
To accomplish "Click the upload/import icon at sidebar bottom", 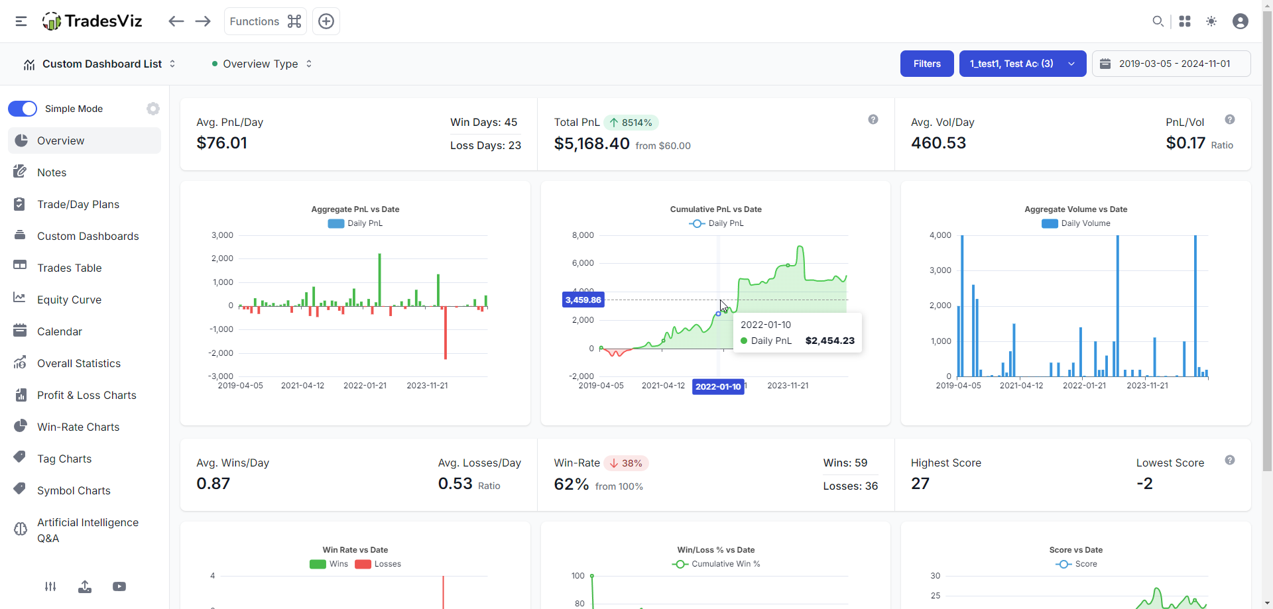I will (x=85, y=586).
